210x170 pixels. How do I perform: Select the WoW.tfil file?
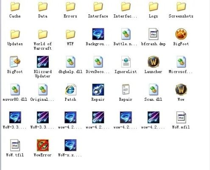[x=15, y=145]
